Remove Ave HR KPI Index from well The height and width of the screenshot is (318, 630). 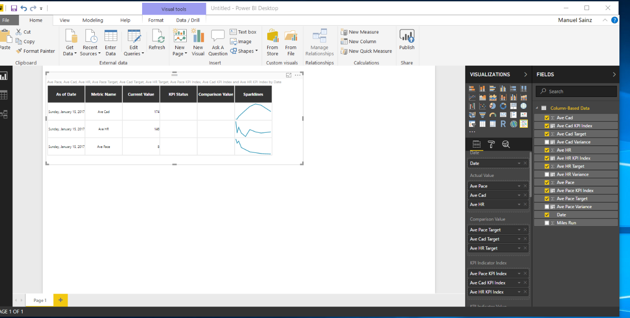[525, 292]
